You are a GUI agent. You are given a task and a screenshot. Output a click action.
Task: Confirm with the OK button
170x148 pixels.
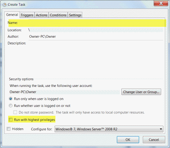[128, 140]
